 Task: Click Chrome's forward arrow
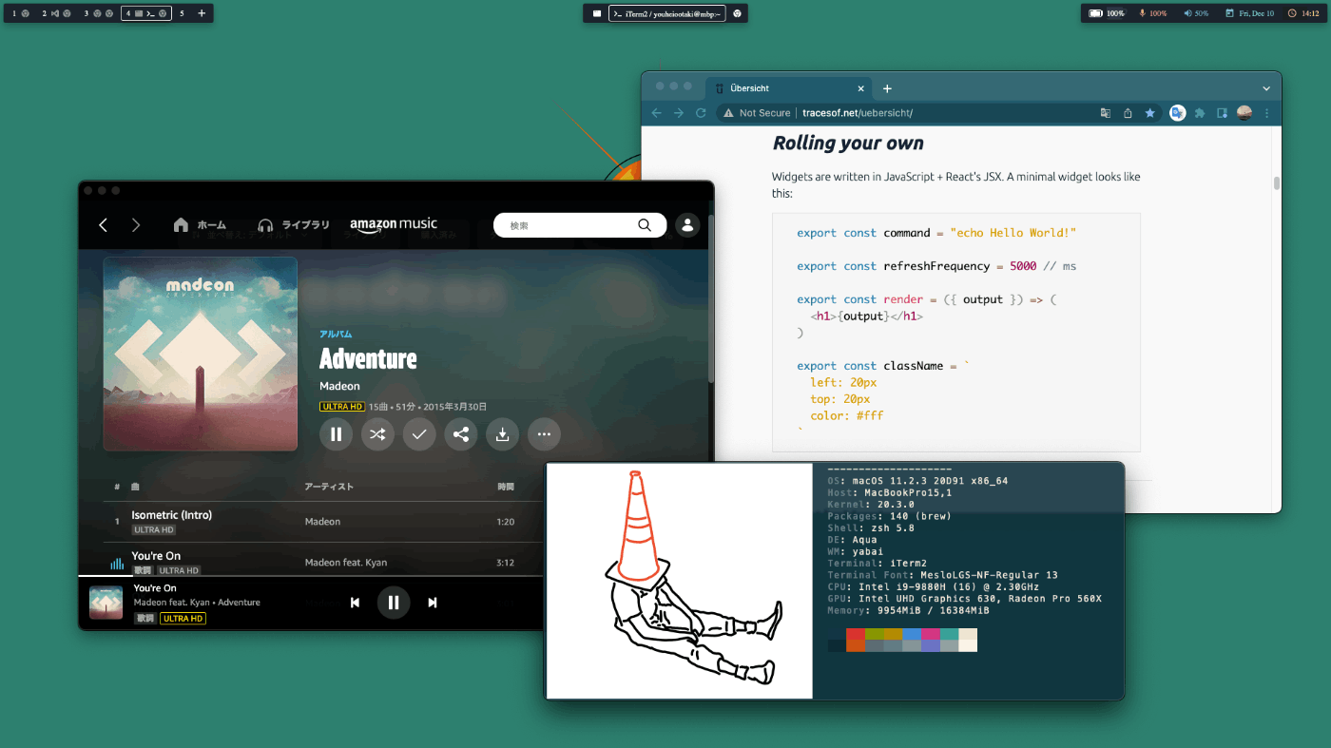point(679,113)
